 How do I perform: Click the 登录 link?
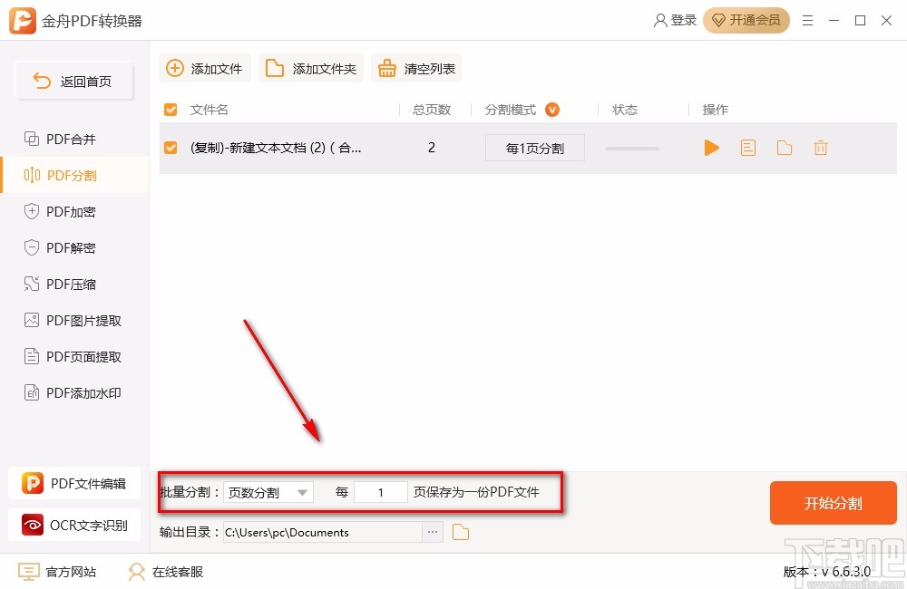(x=675, y=19)
